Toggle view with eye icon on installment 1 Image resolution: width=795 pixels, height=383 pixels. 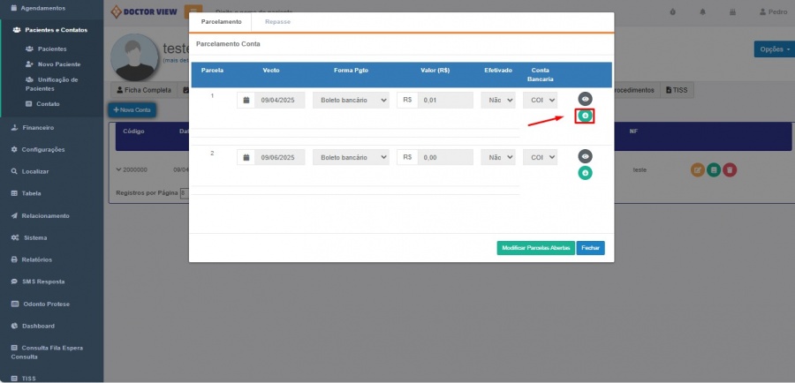click(x=585, y=99)
